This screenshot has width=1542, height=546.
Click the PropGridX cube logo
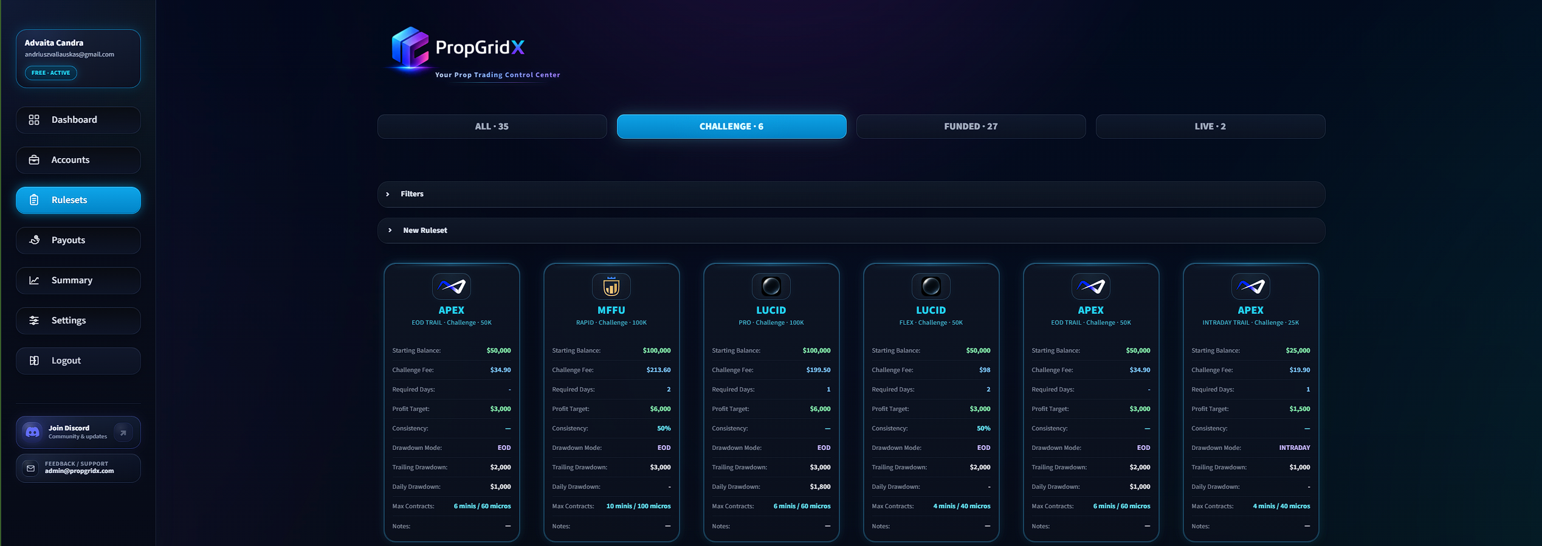[x=410, y=47]
